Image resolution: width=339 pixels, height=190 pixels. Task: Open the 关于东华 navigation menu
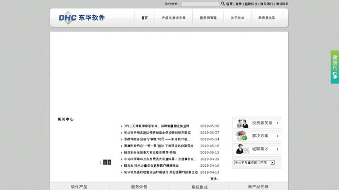(237, 18)
